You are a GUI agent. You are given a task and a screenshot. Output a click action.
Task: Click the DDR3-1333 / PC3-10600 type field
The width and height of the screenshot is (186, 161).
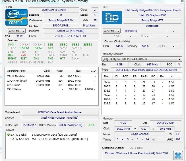[146, 70]
